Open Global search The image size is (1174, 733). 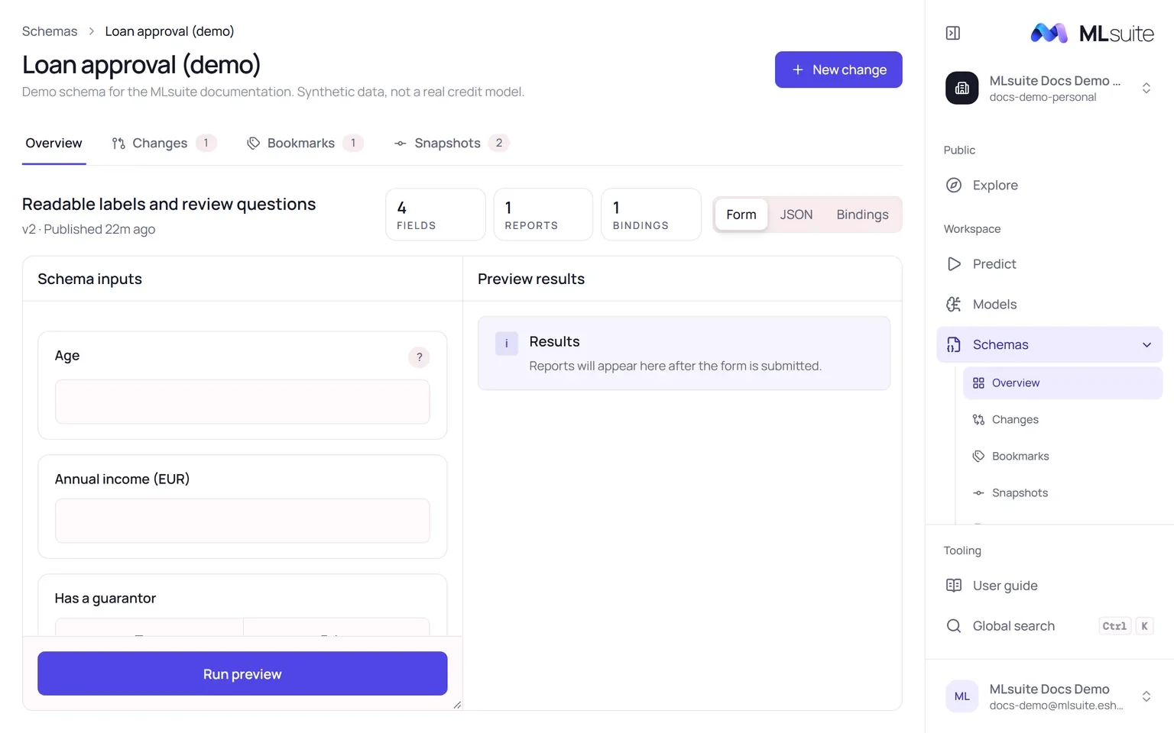[1049, 625]
